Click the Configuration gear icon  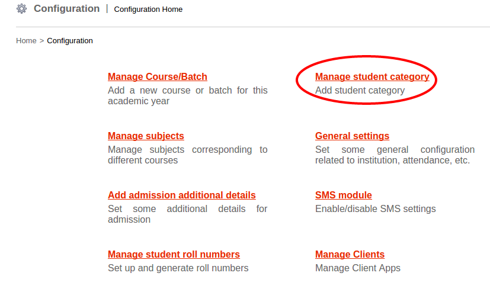[22, 9]
